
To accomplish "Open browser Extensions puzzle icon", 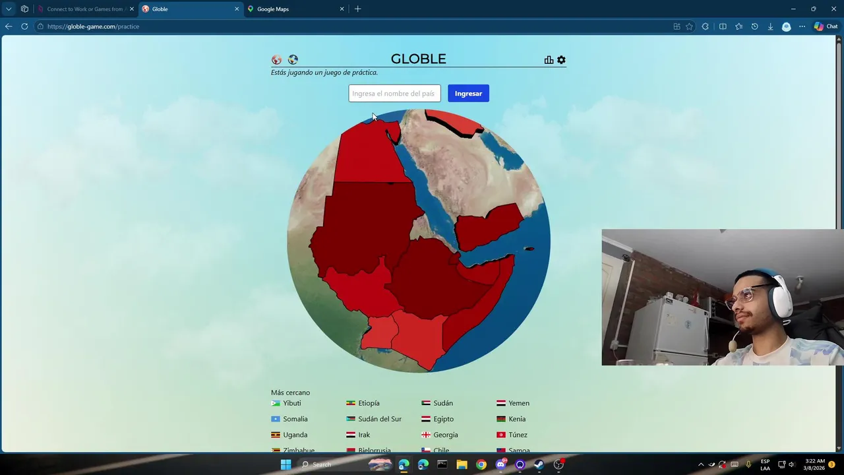I will tap(706, 26).
